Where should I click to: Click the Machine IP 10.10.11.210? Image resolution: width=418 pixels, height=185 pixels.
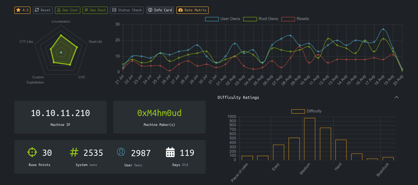tap(60, 113)
